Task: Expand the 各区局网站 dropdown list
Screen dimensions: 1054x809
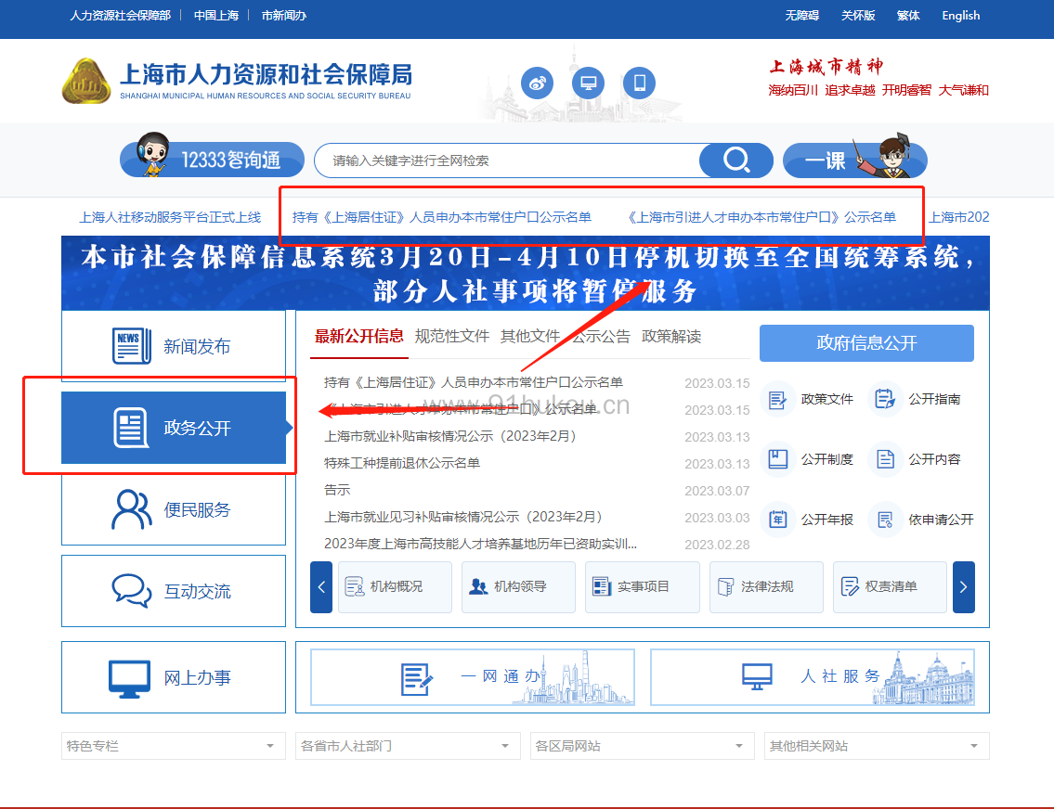Action: click(x=642, y=746)
